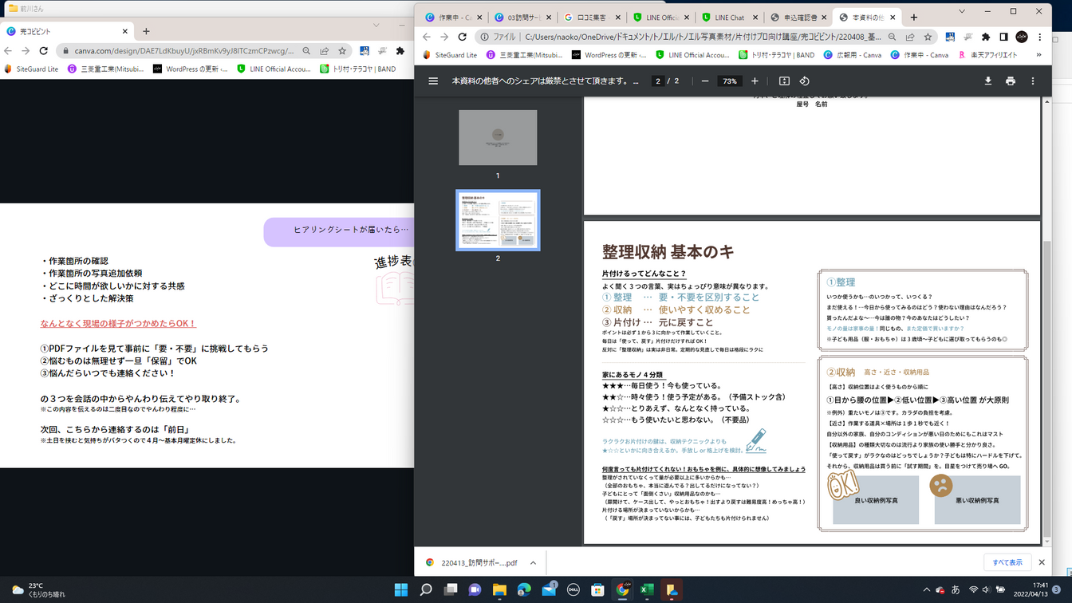Open options for downloaded 220413 PDF

tap(533, 563)
